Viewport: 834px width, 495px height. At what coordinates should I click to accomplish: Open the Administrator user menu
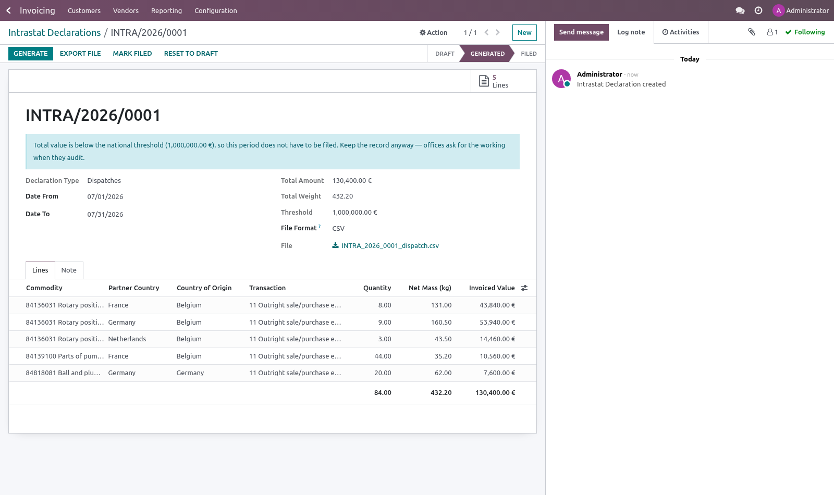(x=801, y=10)
